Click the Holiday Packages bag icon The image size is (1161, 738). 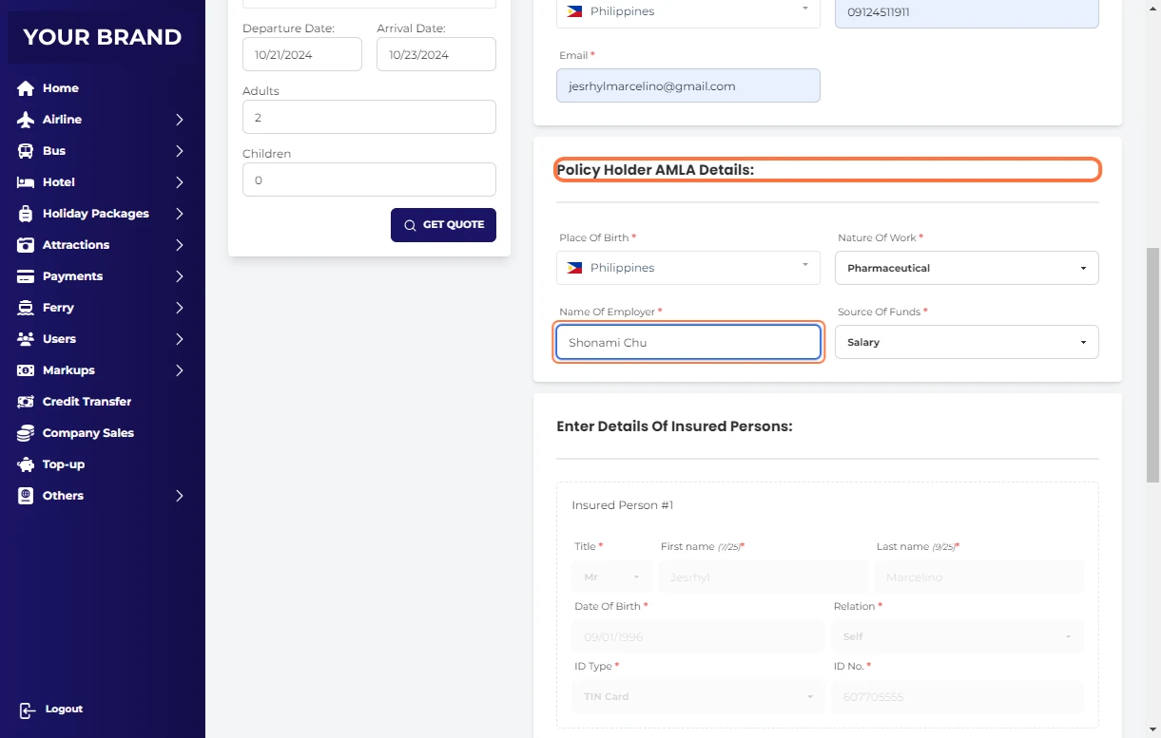pyautogui.click(x=26, y=214)
